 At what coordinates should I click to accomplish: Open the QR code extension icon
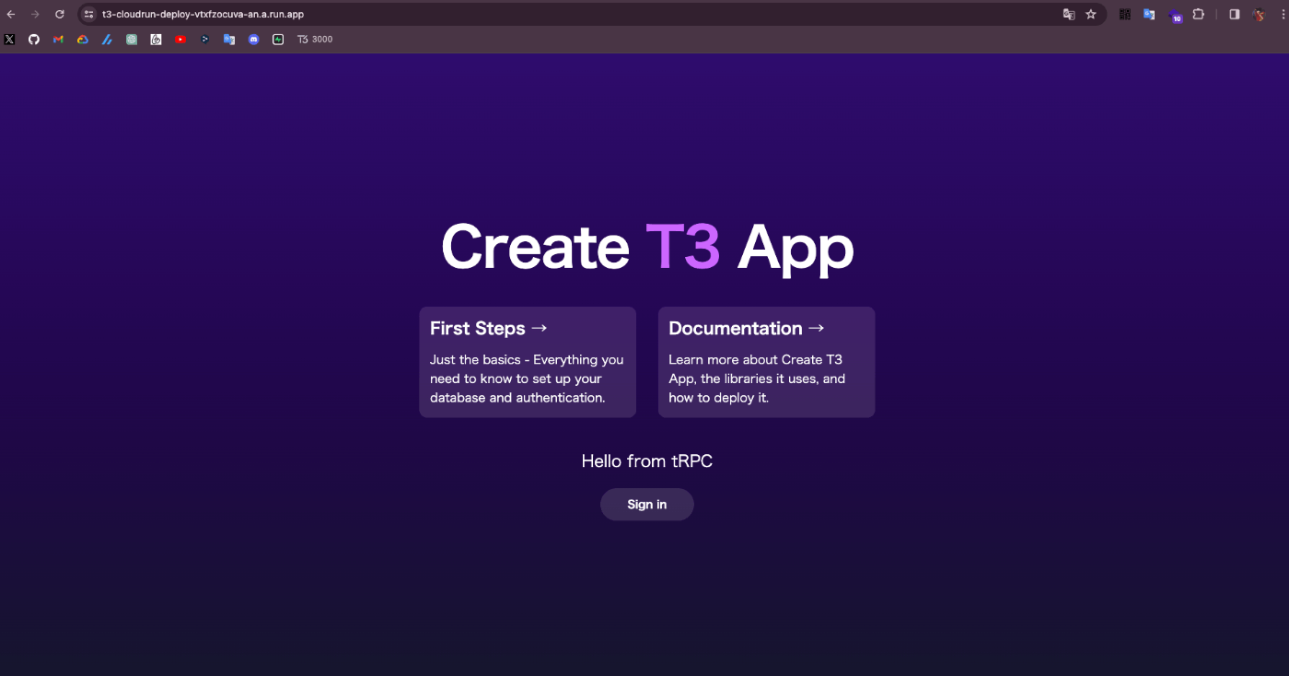(1125, 15)
